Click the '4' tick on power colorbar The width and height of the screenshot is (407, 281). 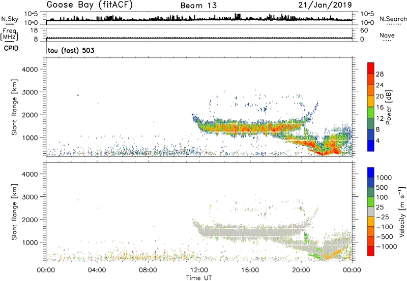click(x=377, y=140)
